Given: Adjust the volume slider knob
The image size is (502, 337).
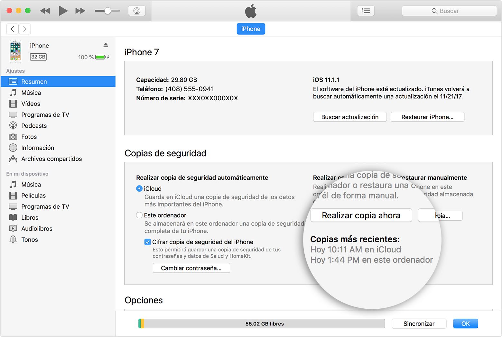Looking at the screenshot, I should 107,11.
